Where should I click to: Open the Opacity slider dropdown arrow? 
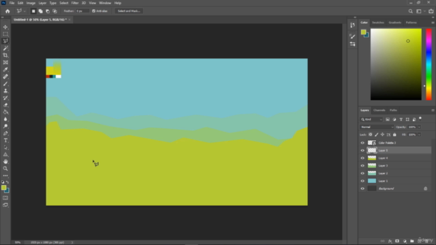pyautogui.click(x=419, y=127)
